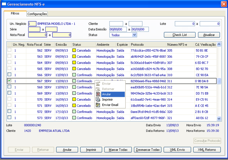The width and height of the screenshot is (228, 160).
Task: Uncheck the checkbox for nota fiscal 567
Action: tap(9, 80)
